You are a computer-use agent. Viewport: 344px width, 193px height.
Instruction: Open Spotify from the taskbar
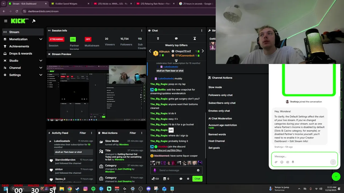(x=93, y=189)
